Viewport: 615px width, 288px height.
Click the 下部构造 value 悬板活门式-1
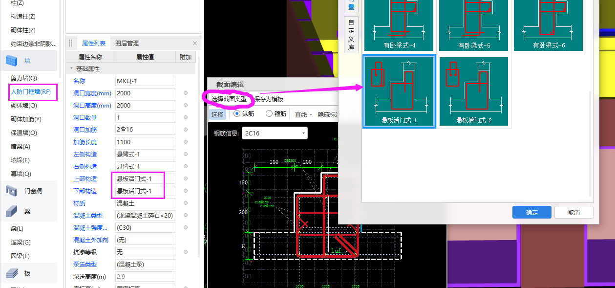145,191
